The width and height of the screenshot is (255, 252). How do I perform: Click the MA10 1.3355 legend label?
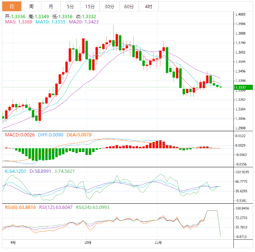click(50, 22)
